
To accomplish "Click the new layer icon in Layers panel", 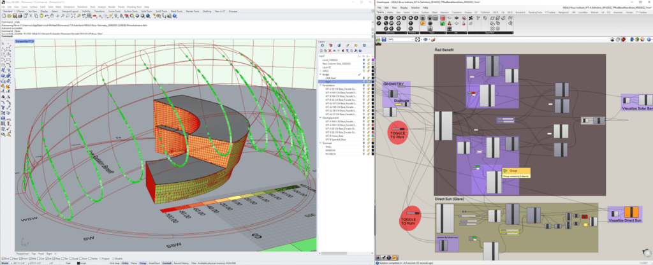I will (x=321, y=51).
